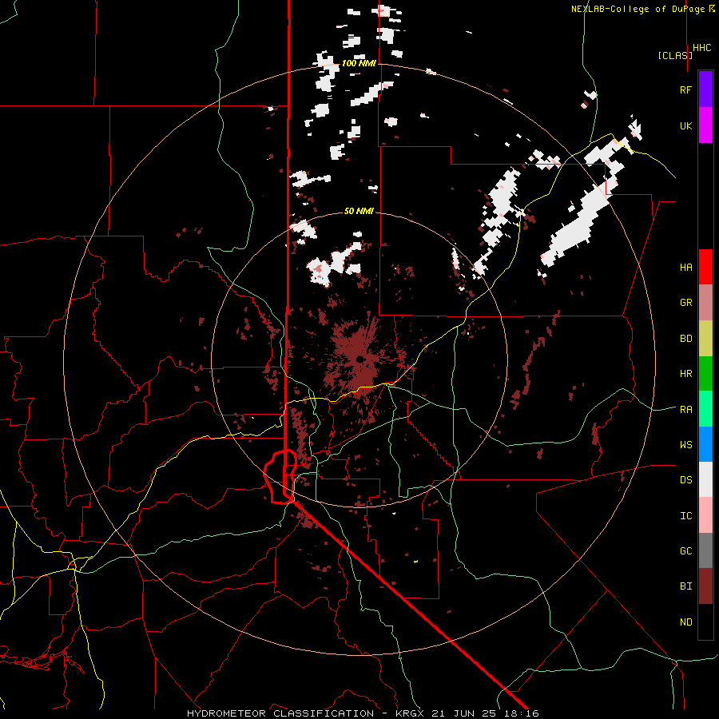
Task: Click the RF purple legend swatch
Action: click(705, 89)
